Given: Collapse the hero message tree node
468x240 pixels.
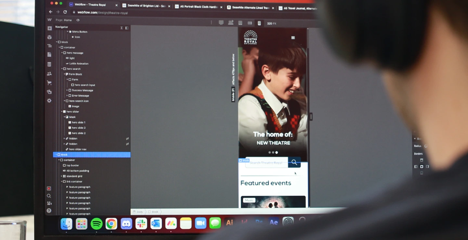Looking at the screenshot, I should tap(62, 53).
